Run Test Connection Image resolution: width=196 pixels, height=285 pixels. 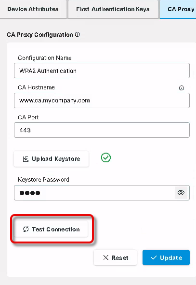(x=51, y=229)
